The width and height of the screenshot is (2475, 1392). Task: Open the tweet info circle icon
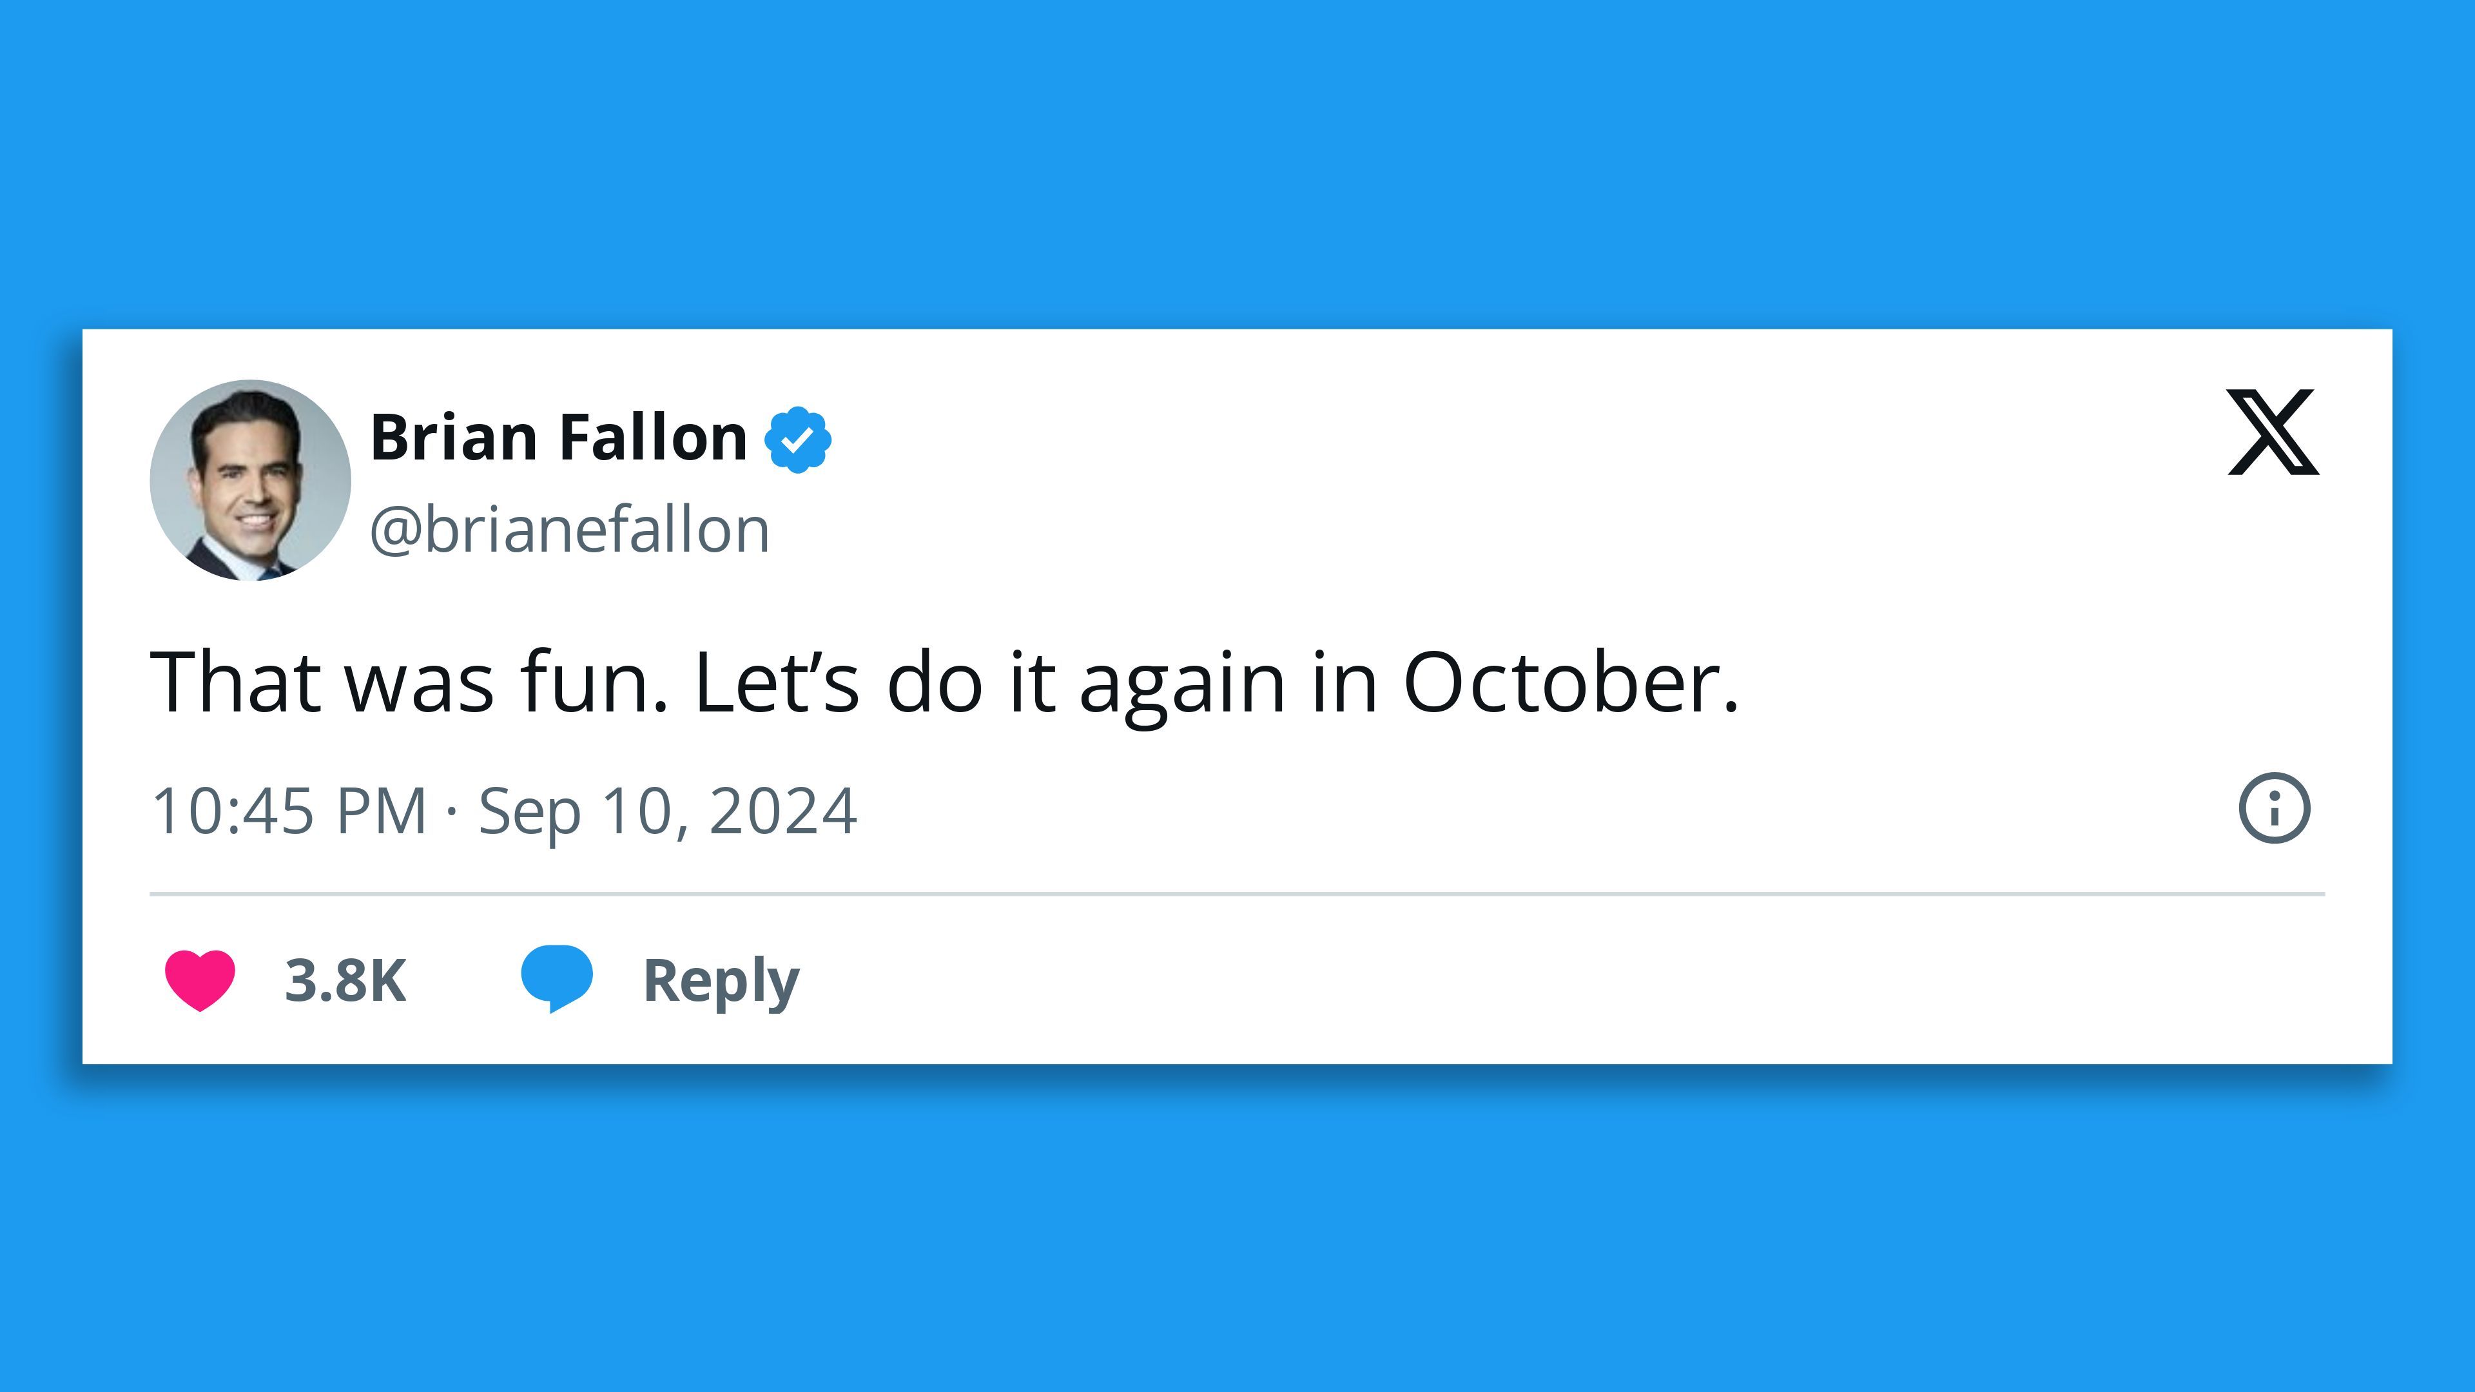(x=2273, y=808)
